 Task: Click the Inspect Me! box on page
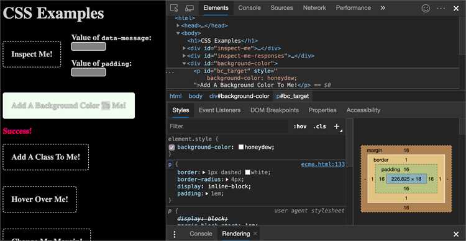pyautogui.click(x=32, y=55)
